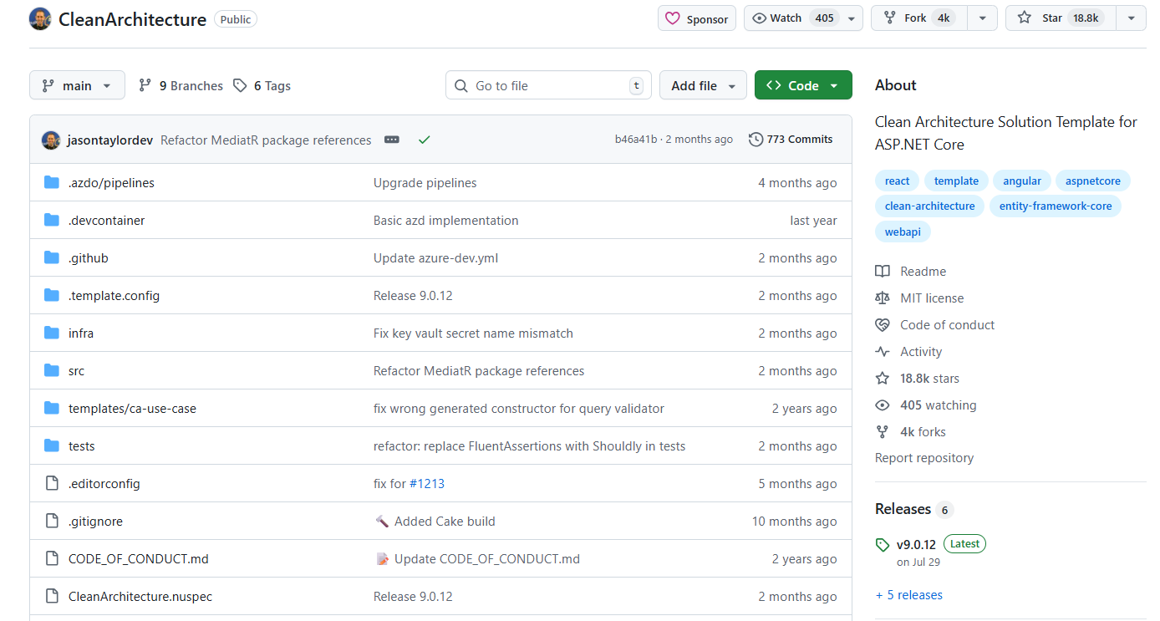Open 'Added Cake build' commit message
1160x621 pixels.
[x=445, y=521]
